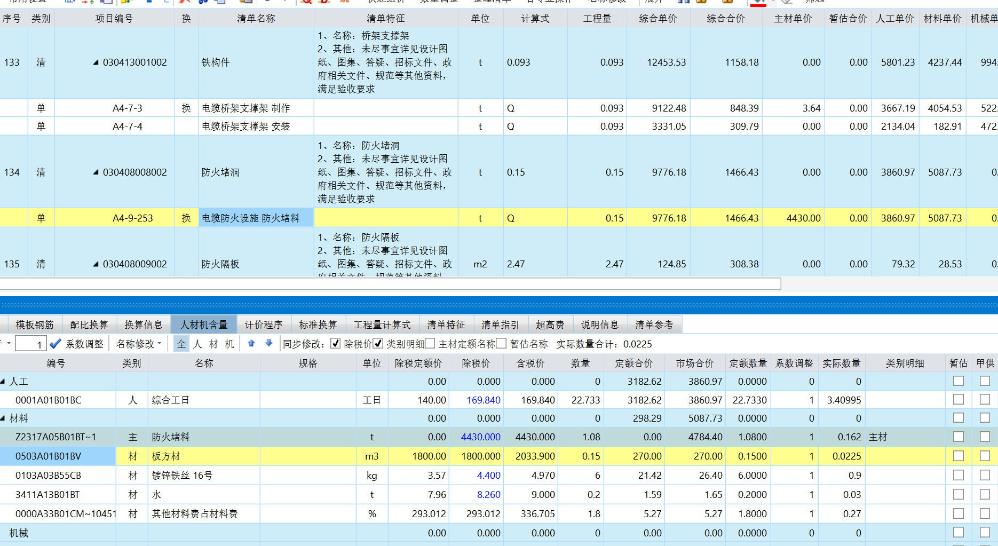Click the 除税价 column header
This screenshot has width=998, height=546.
(x=476, y=363)
